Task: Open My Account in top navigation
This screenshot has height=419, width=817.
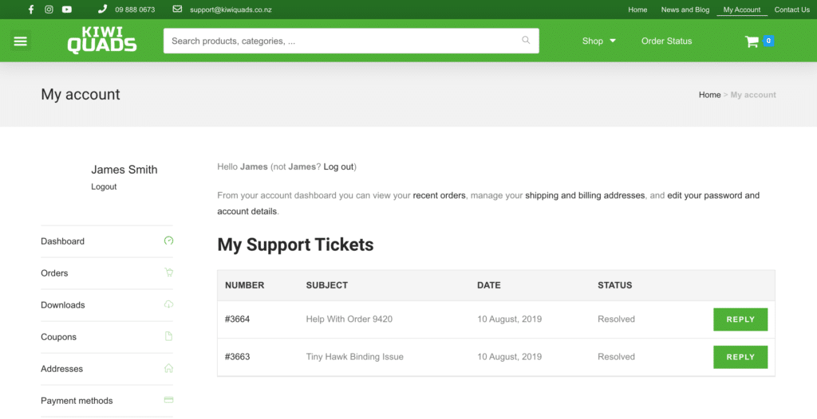Action: (x=742, y=10)
